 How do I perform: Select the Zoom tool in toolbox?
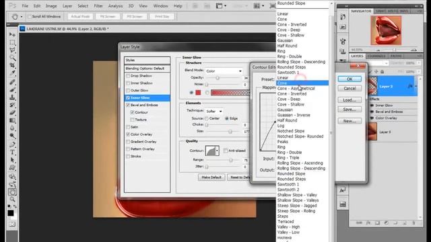click(x=12, y=200)
